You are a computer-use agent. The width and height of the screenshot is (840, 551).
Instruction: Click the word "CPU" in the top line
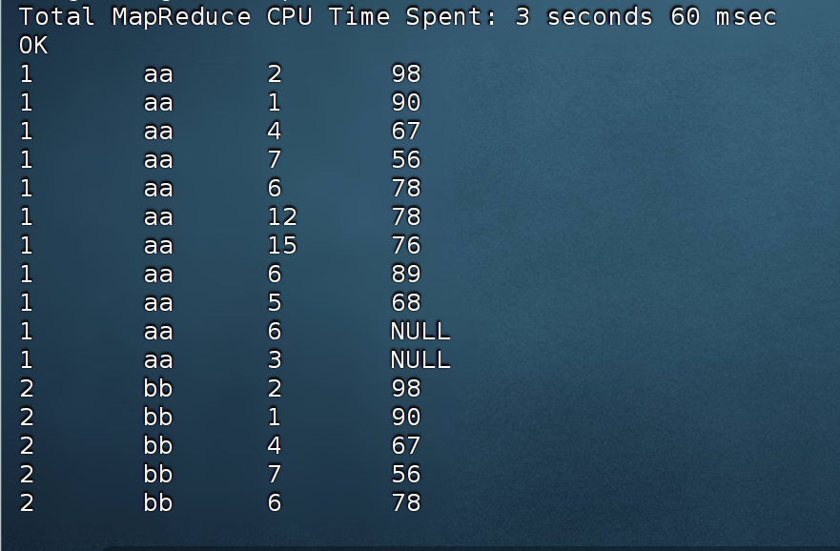tap(289, 17)
